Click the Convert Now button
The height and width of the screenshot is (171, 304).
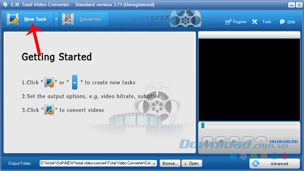pos(85,19)
